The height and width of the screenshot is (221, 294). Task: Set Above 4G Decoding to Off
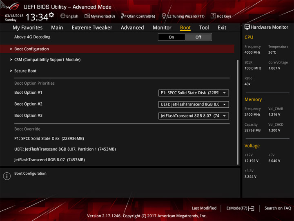[x=198, y=37]
